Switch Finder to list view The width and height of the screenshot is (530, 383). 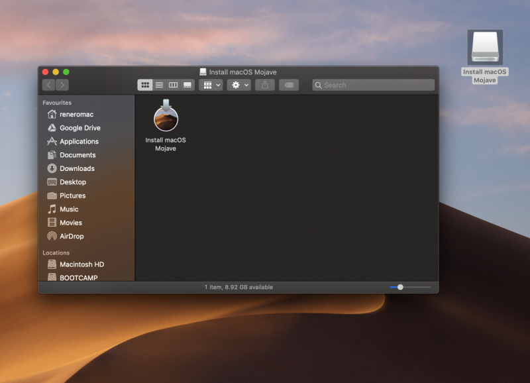click(x=159, y=85)
